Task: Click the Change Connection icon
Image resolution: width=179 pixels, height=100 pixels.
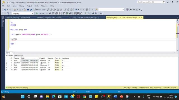Action: (8, 13)
